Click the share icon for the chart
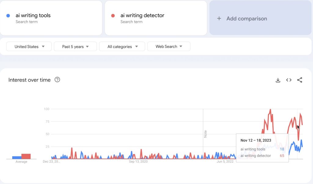The width and height of the screenshot is (313, 184). (x=300, y=80)
